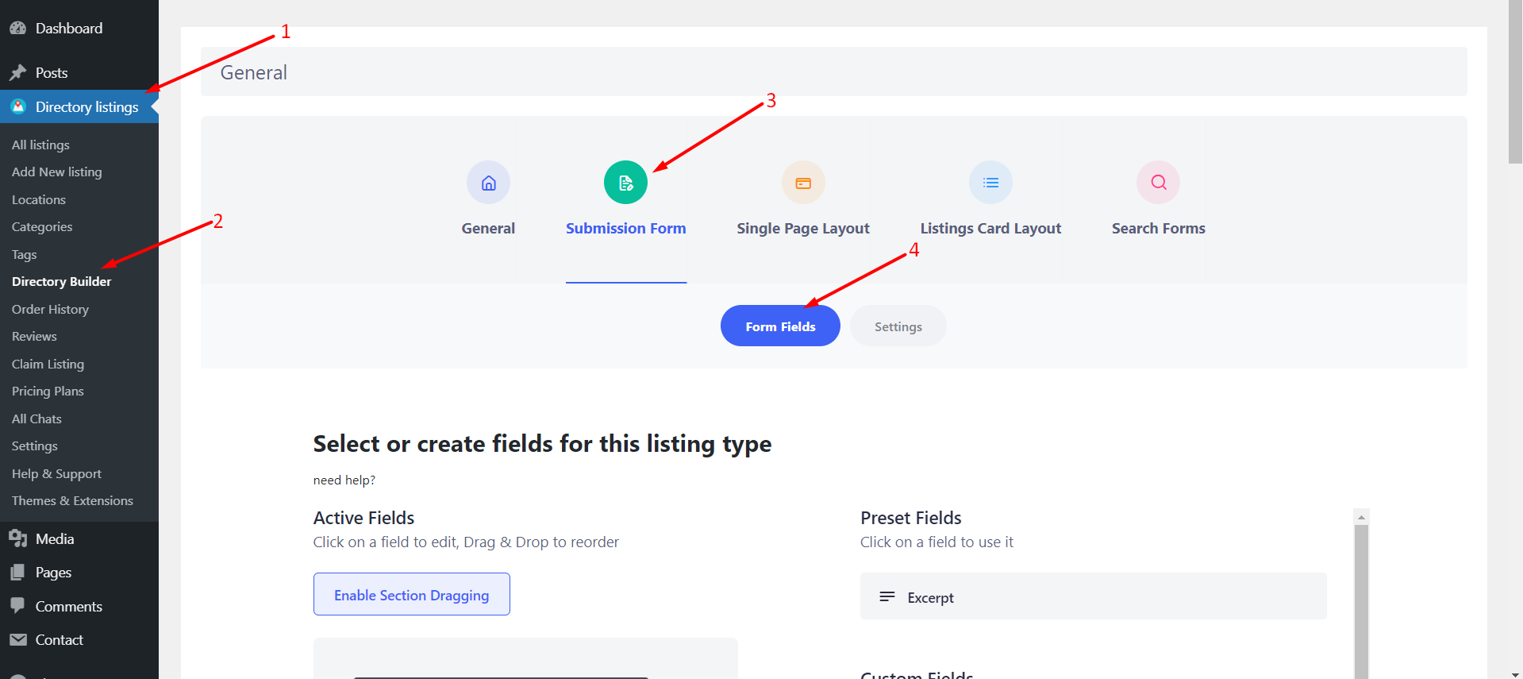This screenshot has width=1523, height=679.
Task: Click the Posts pin icon
Action: click(19, 72)
